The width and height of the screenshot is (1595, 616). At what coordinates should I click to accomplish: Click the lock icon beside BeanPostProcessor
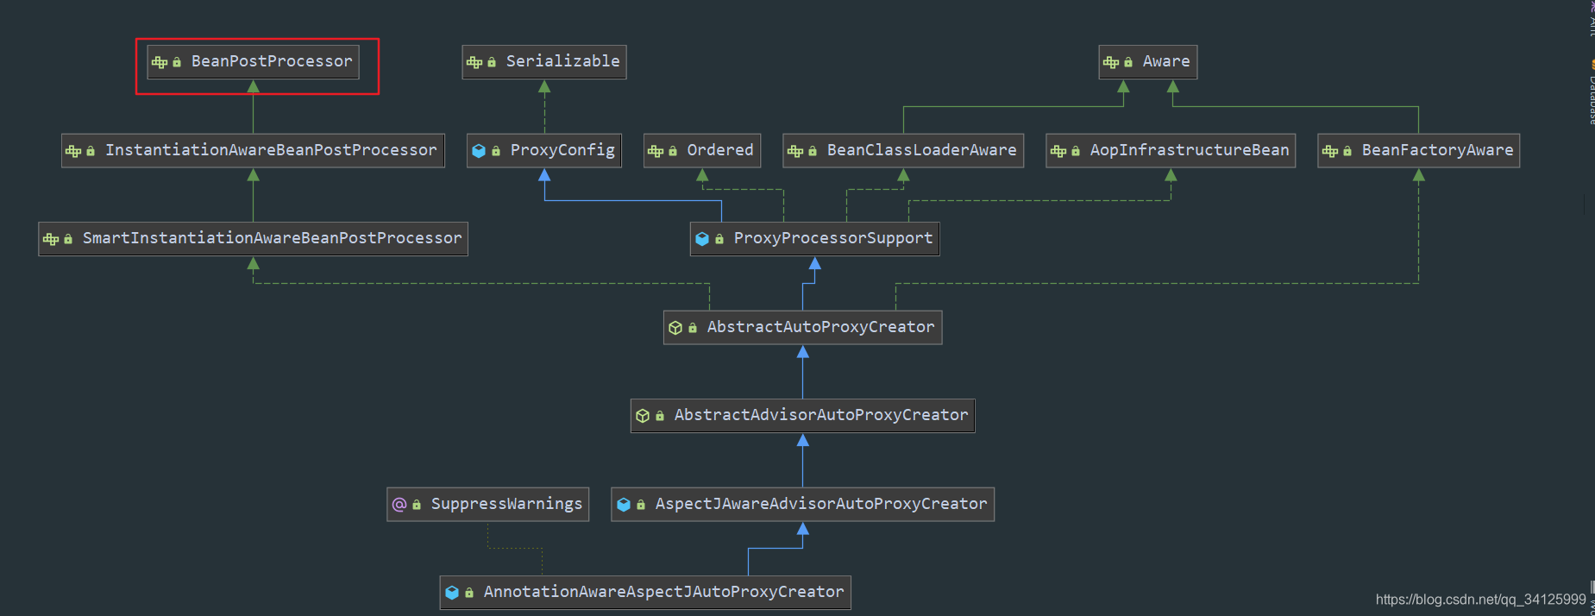tap(177, 62)
